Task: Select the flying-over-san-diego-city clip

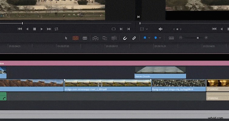Action: tap(179, 85)
